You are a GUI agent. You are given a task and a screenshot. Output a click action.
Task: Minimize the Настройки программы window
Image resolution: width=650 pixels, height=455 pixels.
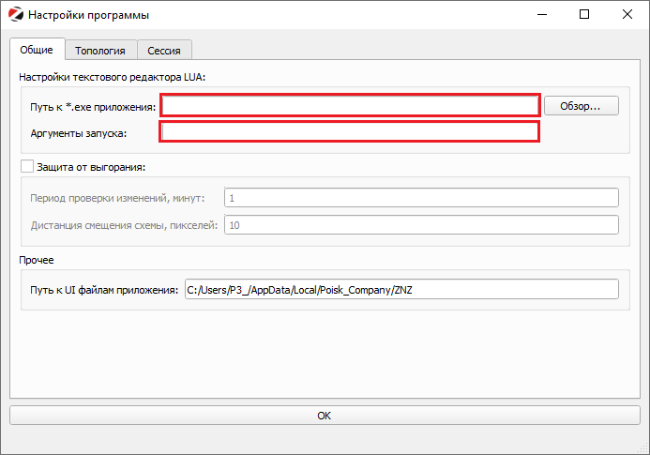click(541, 15)
